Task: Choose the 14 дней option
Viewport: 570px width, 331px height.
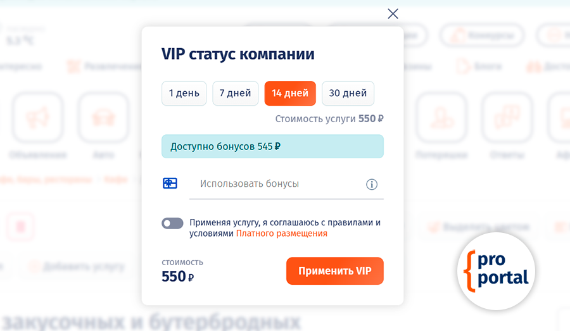Action: [x=290, y=93]
